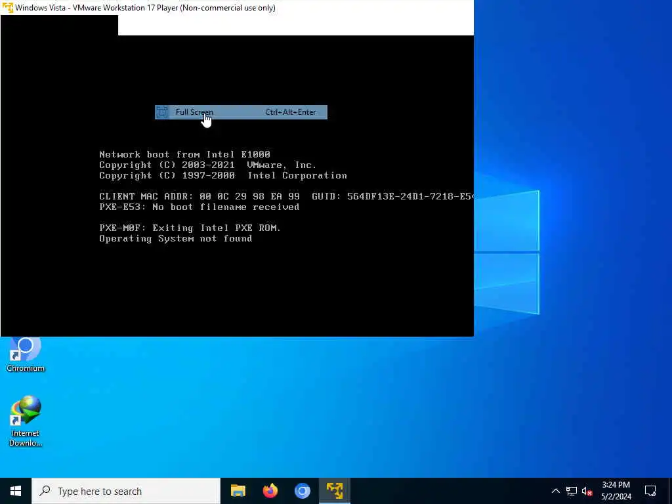Open network status tray icon

click(x=572, y=491)
